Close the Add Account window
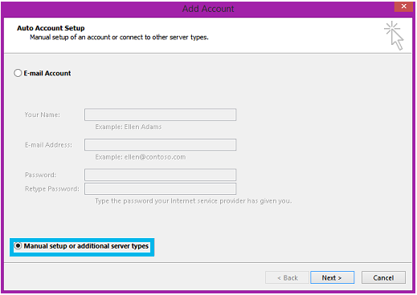417x295 pixels. coord(403,6)
